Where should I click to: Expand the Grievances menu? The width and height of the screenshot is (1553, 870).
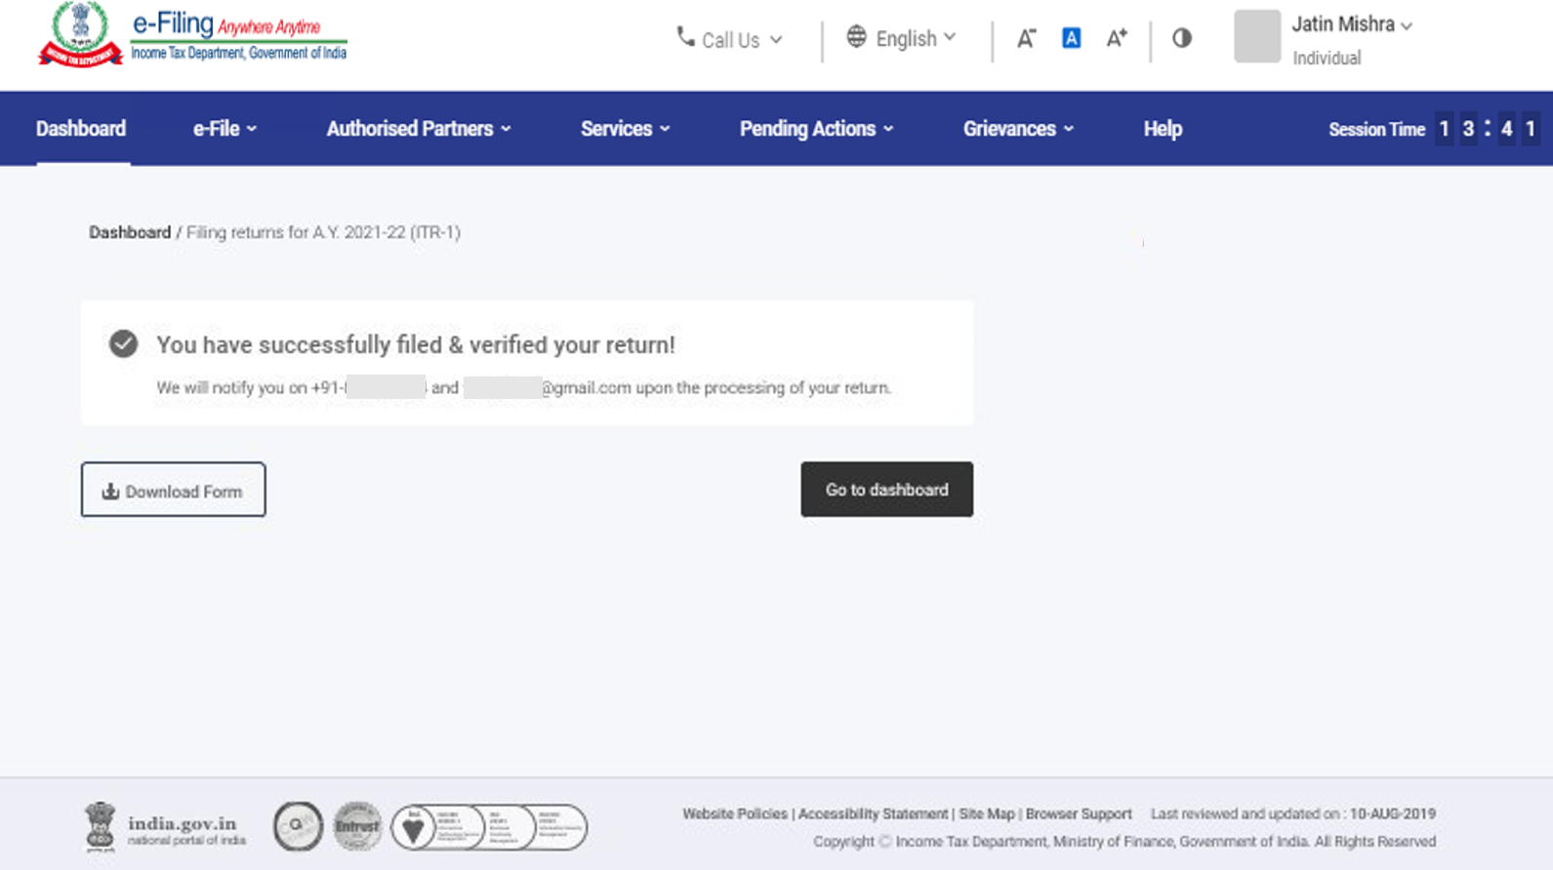[1018, 129]
